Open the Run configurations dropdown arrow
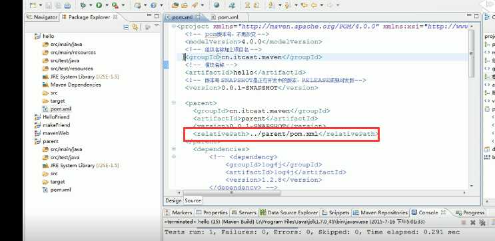Viewport: 495px width, 241px height. point(107,5)
